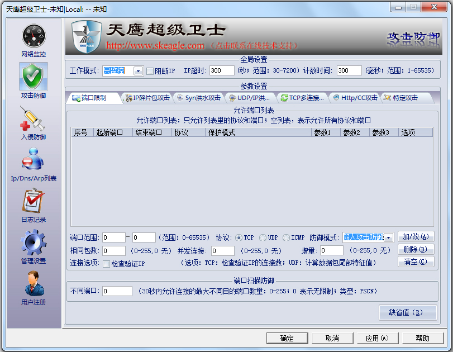453x352 pixels.
Task: Click the 参数3 column header
Action: pos(384,132)
